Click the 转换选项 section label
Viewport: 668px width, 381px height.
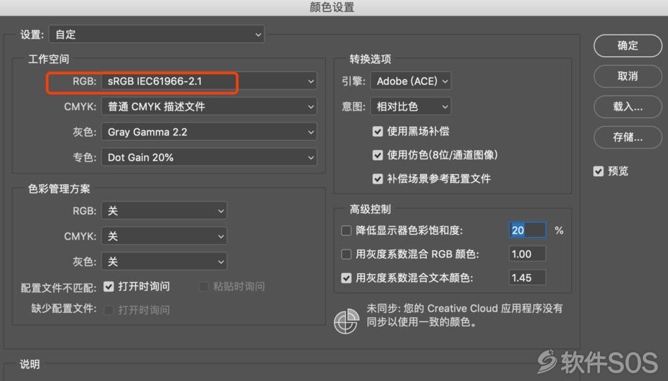point(370,59)
